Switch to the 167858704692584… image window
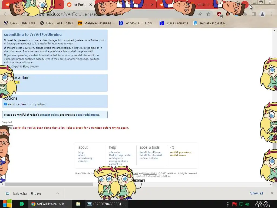This screenshot has width=277, height=208. pos(106,204)
